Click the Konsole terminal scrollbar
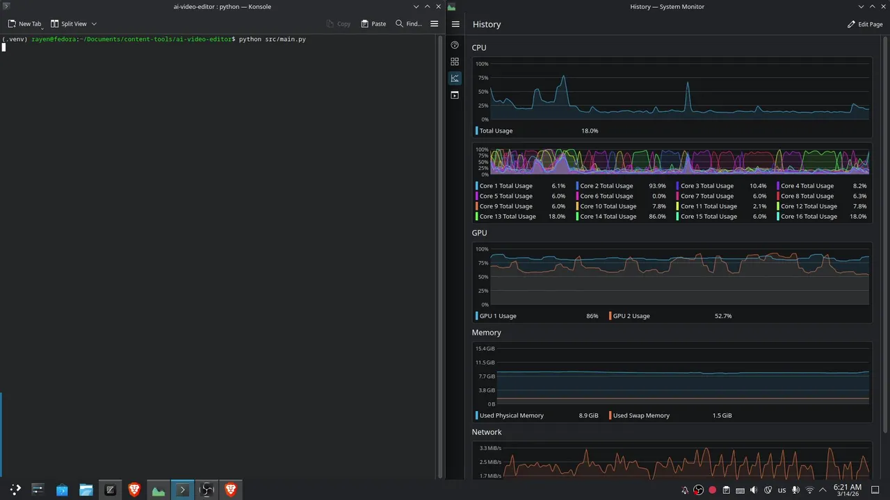 click(439, 257)
